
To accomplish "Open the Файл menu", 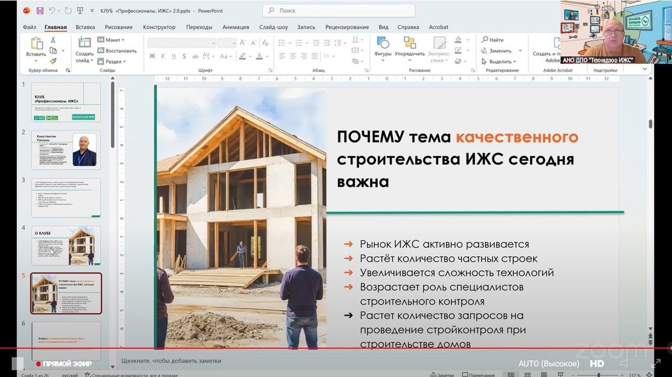I will pos(30,27).
